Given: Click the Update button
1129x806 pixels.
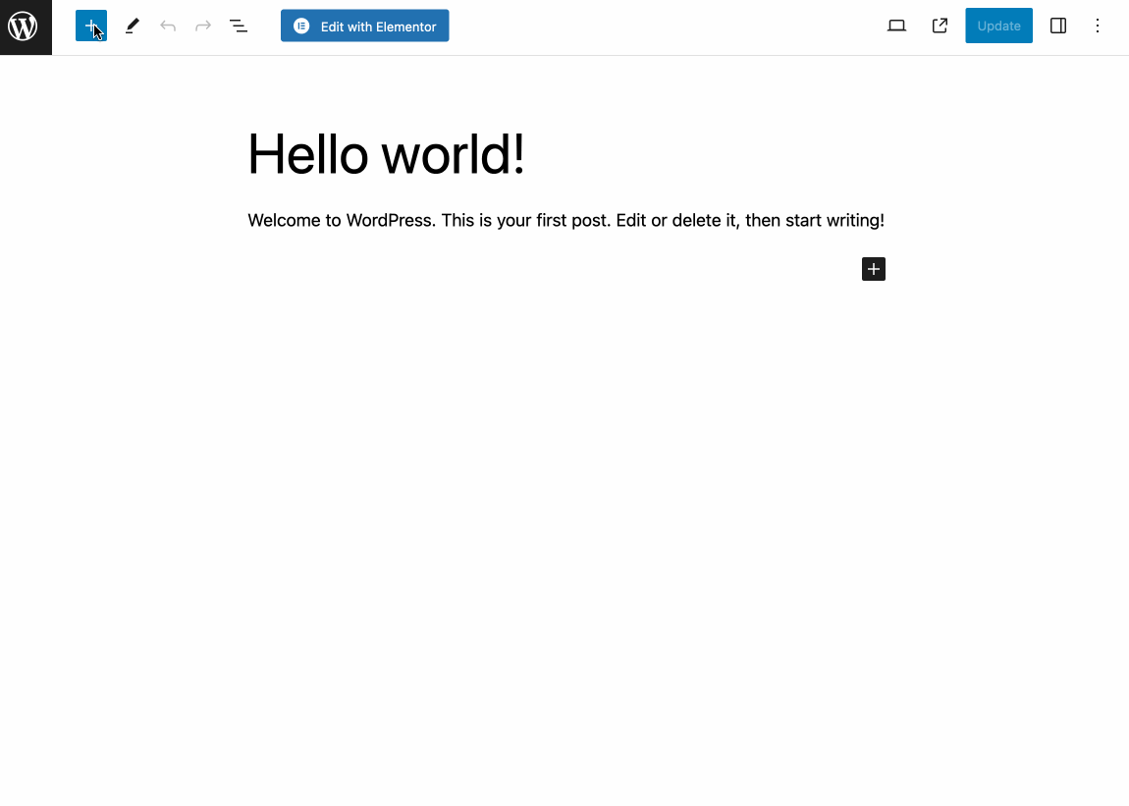Looking at the screenshot, I should coord(998,27).
